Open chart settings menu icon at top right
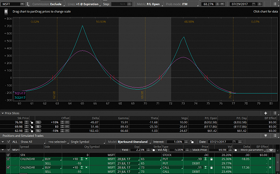This screenshot has width=280, height=174. pyautogui.click(x=275, y=4)
